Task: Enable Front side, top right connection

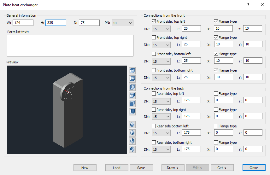Action: click(154, 37)
